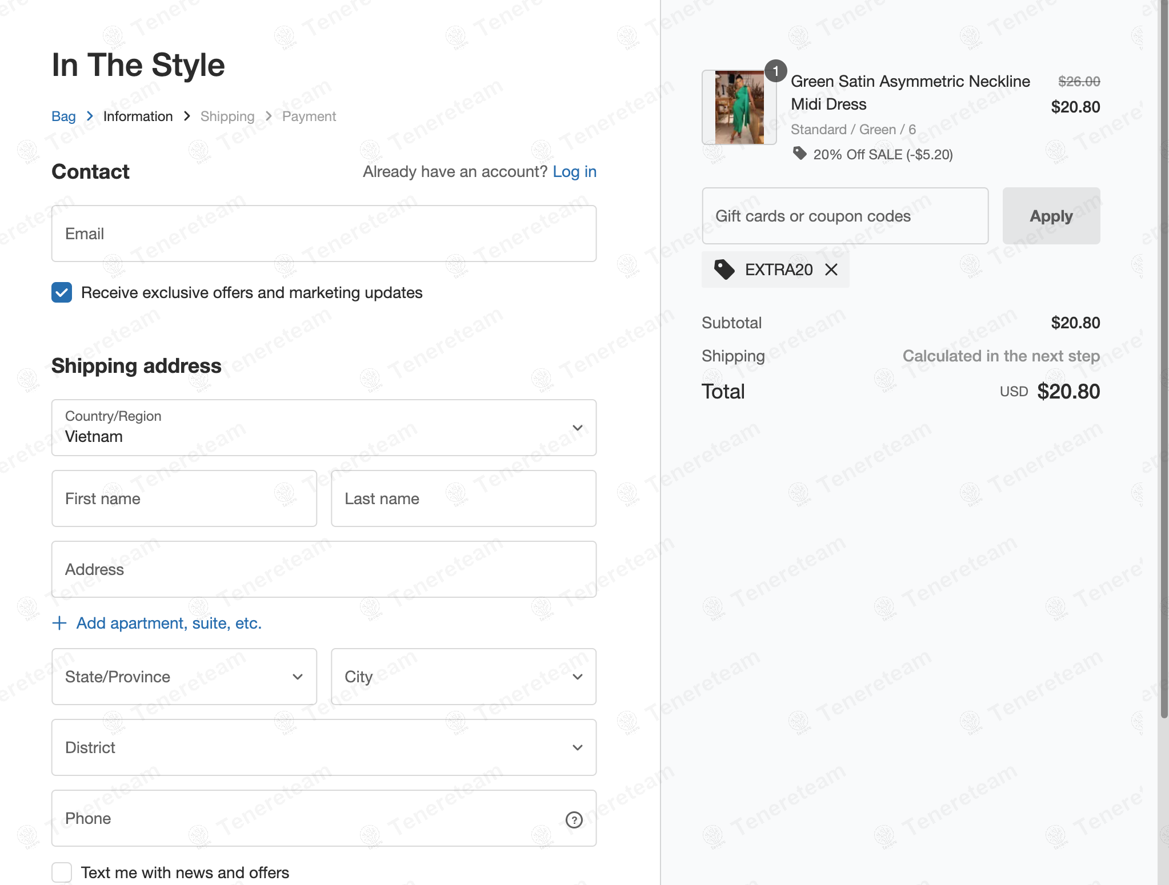Select the Information breadcrumb step
The height and width of the screenshot is (885, 1169).
click(138, 116)
